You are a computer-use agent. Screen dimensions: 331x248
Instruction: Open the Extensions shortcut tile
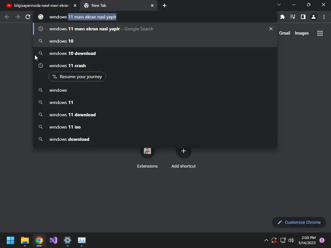coord(147,157)
